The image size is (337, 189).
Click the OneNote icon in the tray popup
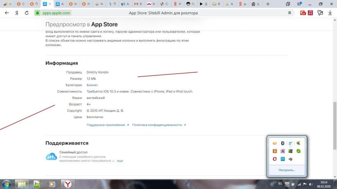[x=283, y=151]
